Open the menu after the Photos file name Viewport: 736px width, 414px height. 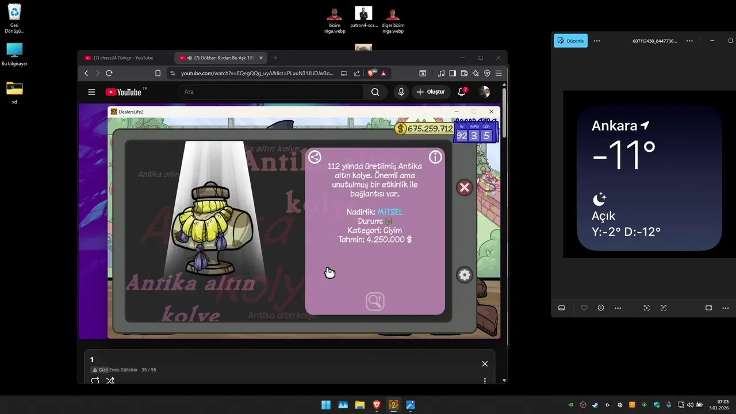click(x=689, y=41)
